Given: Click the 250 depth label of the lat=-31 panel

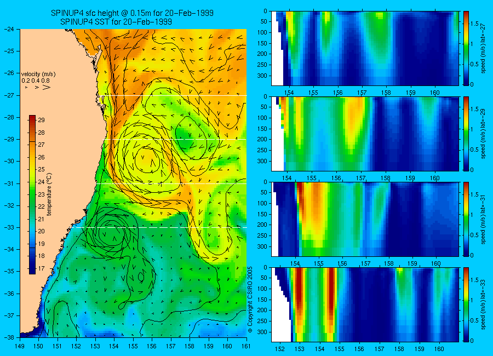Looking at the screenshot, I should click(x=262, y=236).
